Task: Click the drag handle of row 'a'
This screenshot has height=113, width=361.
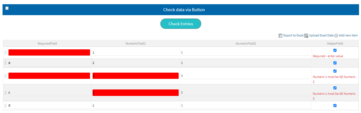Action: [5, 63]
